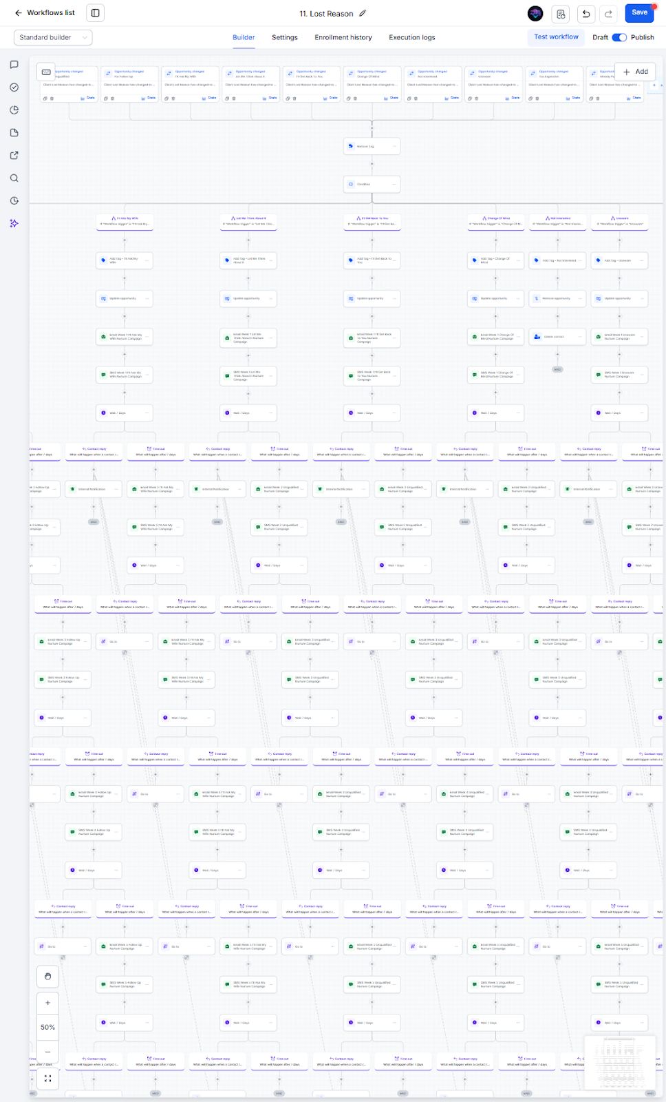Open the notes icon beside the avatar
The height and width of the screenshot is (1102, 666).
561,13
